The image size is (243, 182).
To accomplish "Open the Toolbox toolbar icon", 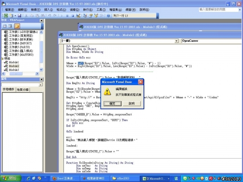I will (101, 16).
